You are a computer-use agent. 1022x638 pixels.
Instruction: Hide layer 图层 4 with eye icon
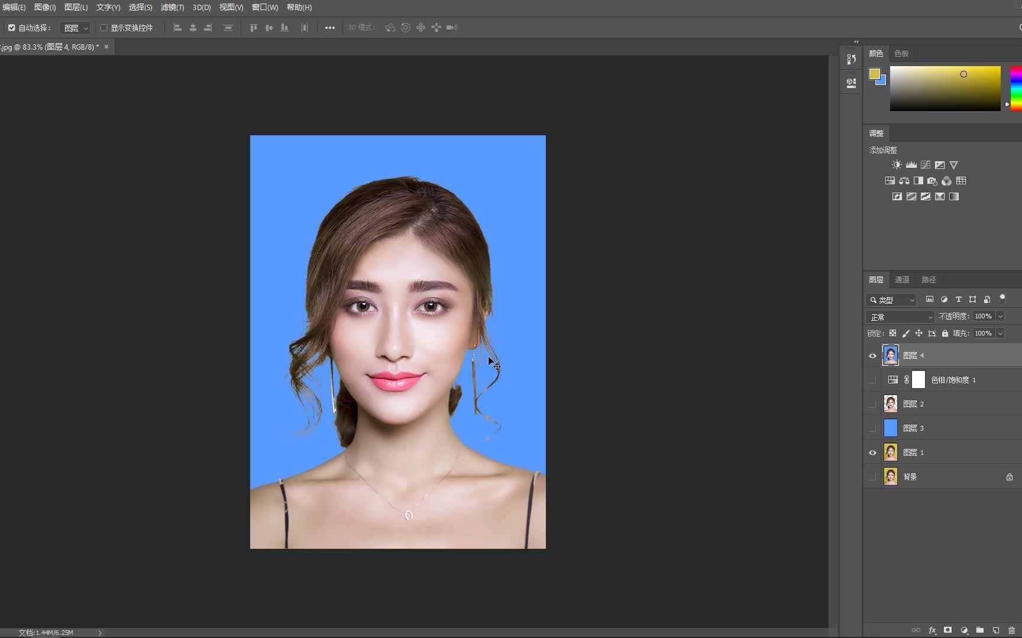click(x=872, y=356)
